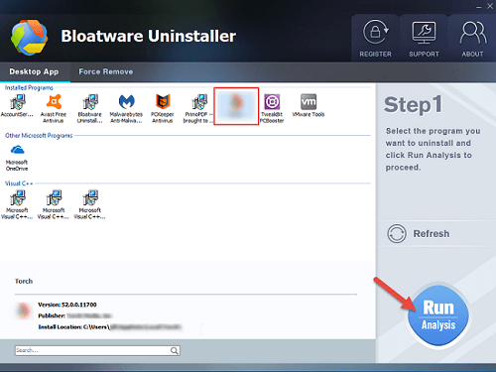
Task: Select the Bloatware Uninstall... program entry
Action: (89, 108)
